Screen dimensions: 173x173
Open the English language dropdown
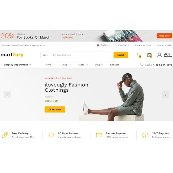(x=104, y=45)
